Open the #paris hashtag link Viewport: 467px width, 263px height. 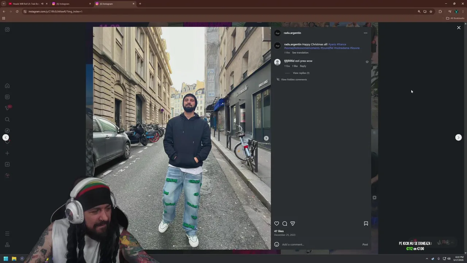click(x=332, y=45)
